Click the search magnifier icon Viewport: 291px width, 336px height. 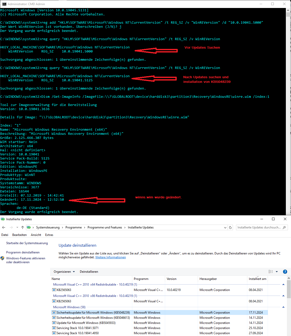pyautogui.click(x=284, y=227)
